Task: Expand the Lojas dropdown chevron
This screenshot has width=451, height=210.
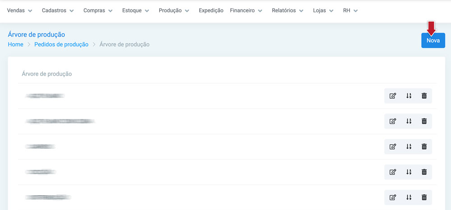Action: pyautogui.click(x=331, y=11)
